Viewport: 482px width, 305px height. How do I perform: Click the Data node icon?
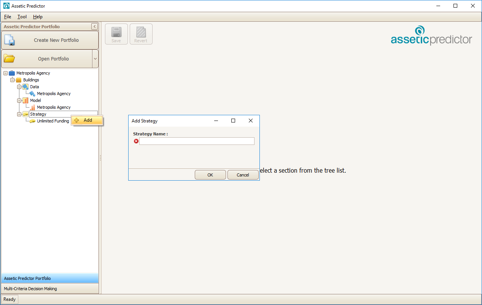[x=25, y=87]
